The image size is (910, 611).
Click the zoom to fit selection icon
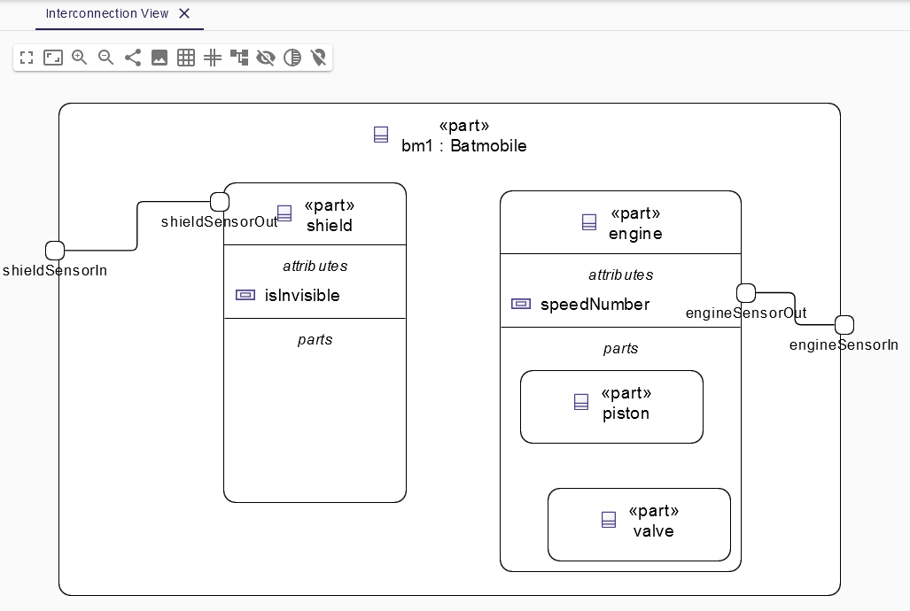53,58
